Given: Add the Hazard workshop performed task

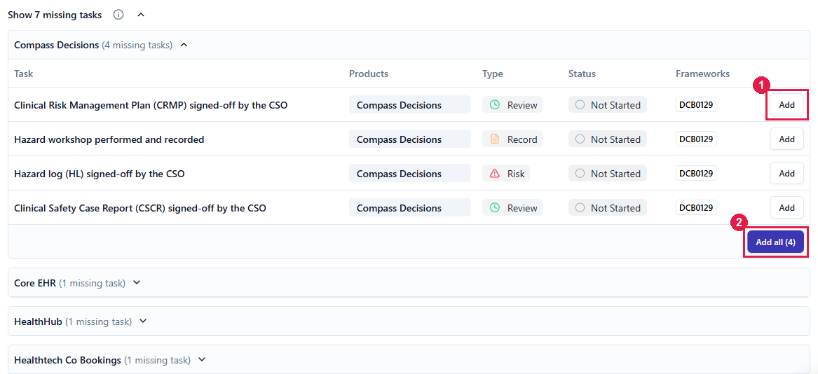Looking at the screenshot, I should 786,139.
